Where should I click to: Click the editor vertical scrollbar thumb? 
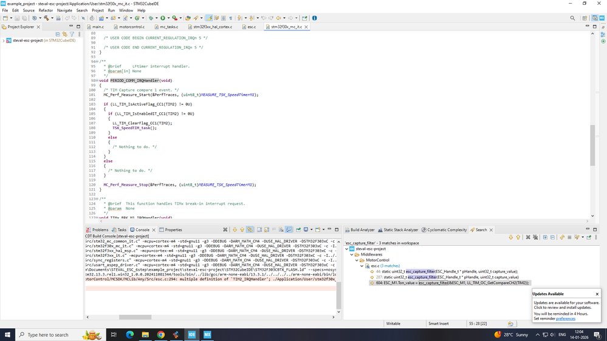[592, 145]
